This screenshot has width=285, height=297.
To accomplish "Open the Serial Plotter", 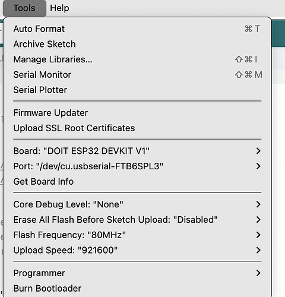I will pyautogui.click(x=137, y=90).
